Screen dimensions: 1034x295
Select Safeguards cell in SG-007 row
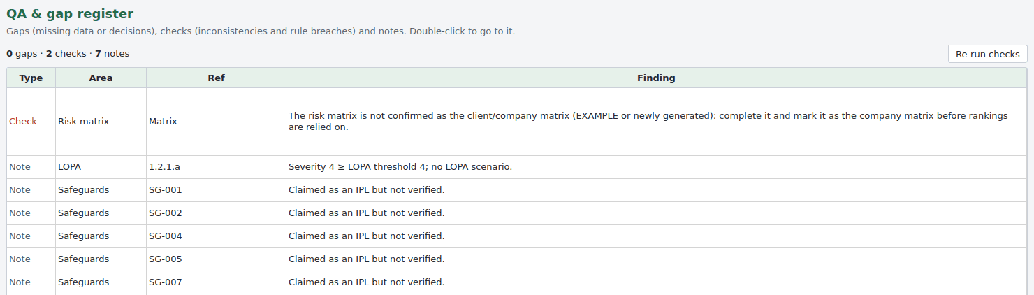click(x=101, y=282)
